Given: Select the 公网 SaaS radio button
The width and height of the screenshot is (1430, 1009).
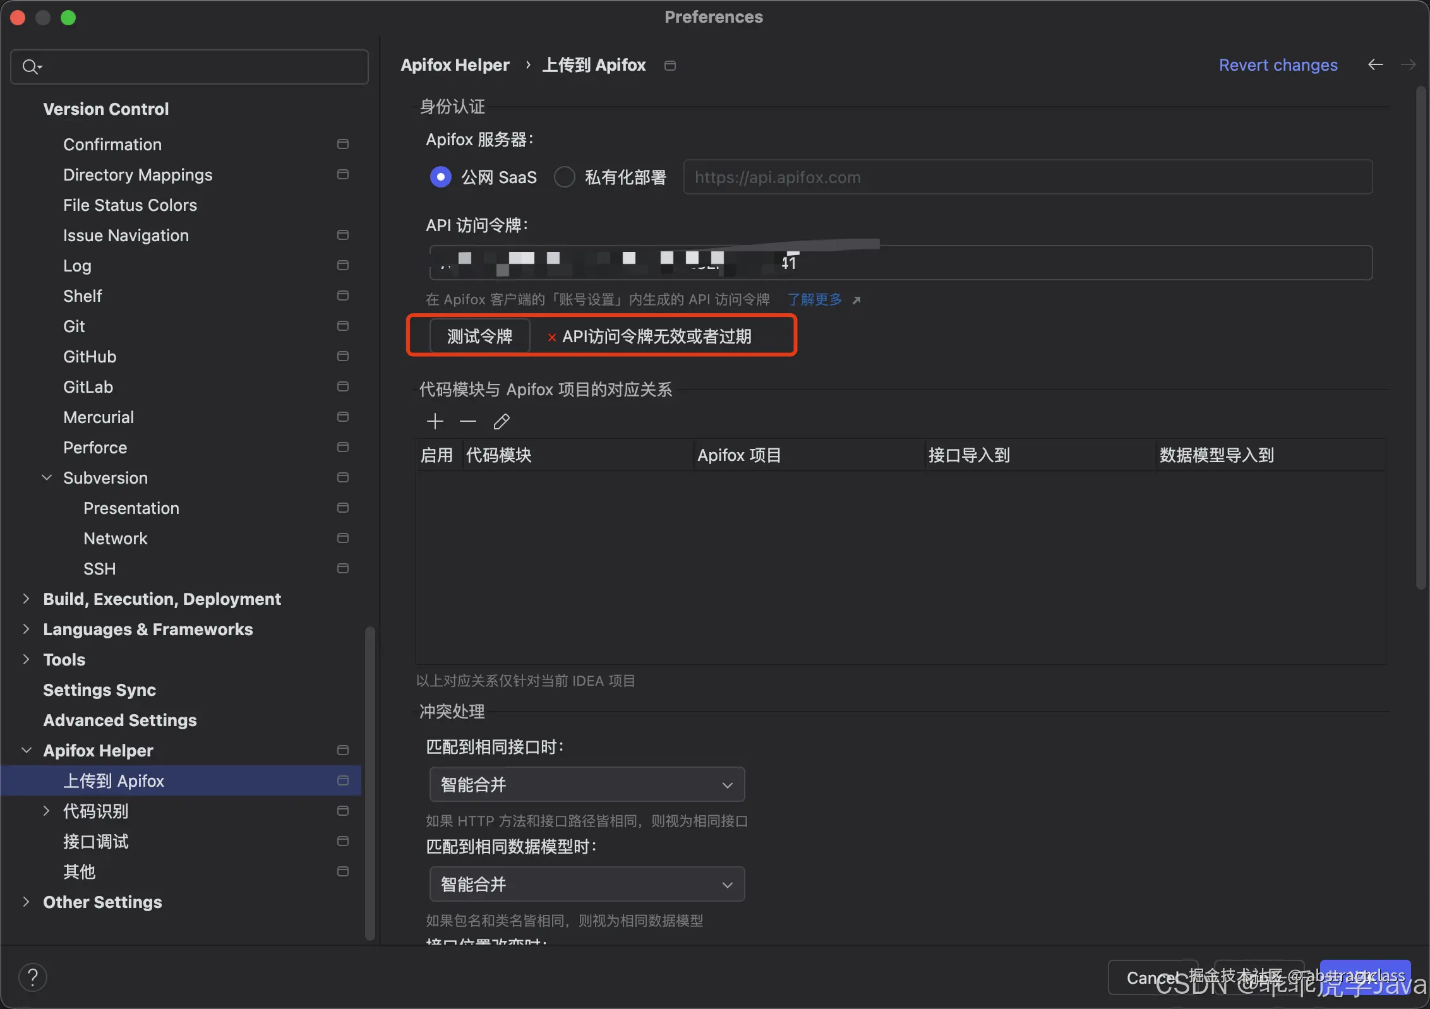Looking at the screenshot, I should 441,177.
